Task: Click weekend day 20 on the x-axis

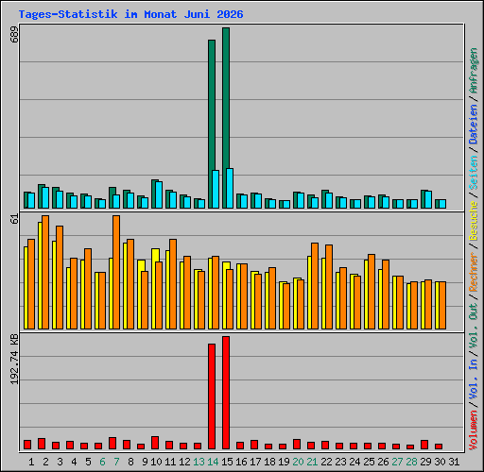Action: (298, 462)
